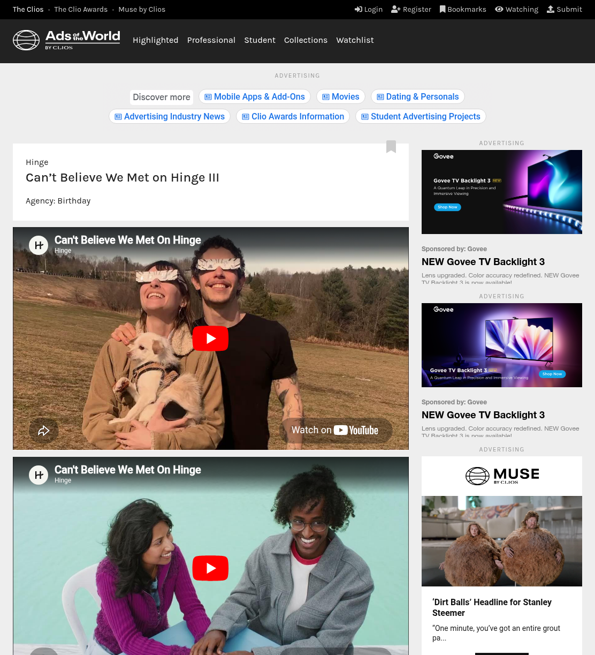This screenshot has width=595, height=655.
Task: Go to the Professional menu item
Action: pos(211,40)
